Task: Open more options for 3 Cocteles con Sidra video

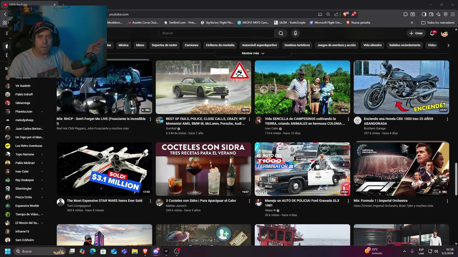Action: [249, 201]
